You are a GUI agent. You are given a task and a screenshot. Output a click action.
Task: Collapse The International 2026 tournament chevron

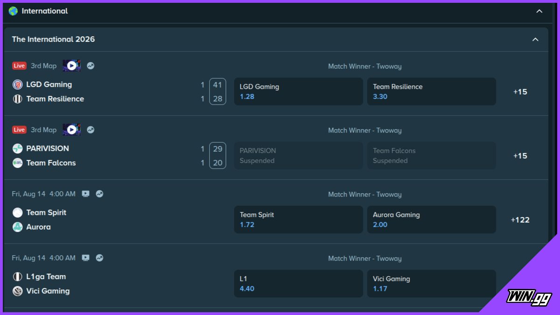pos(535,40)
